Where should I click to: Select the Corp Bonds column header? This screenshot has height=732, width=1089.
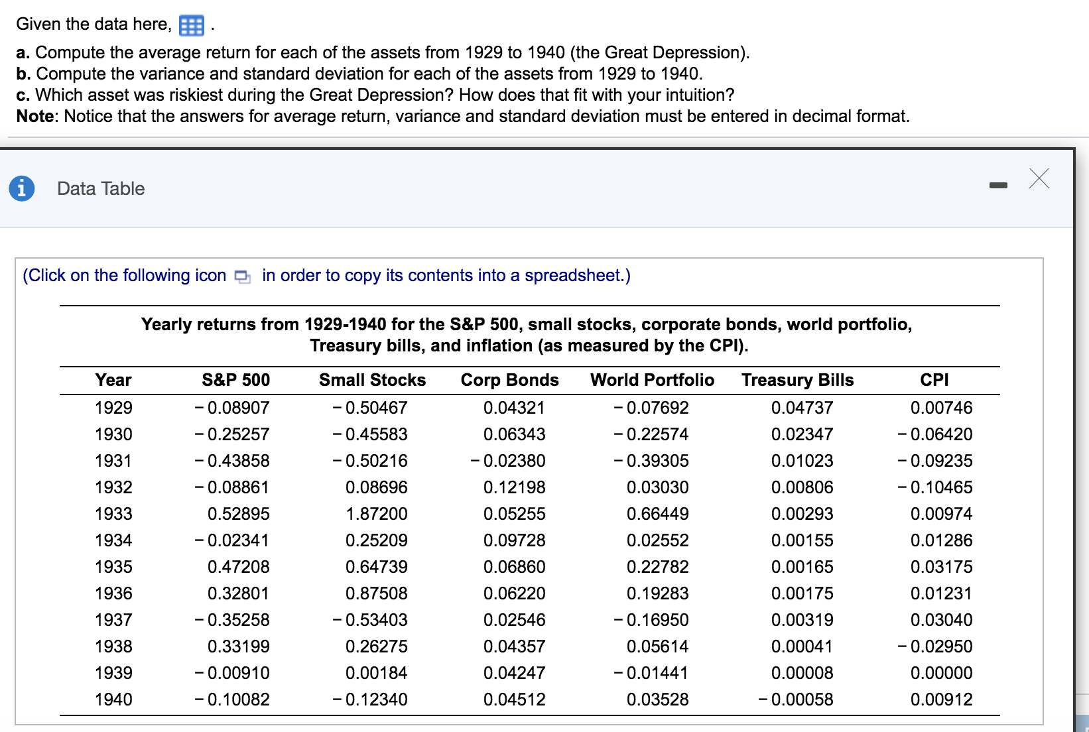(509, 380)
